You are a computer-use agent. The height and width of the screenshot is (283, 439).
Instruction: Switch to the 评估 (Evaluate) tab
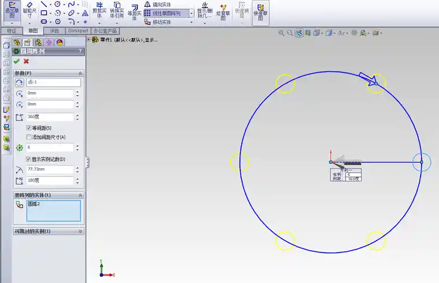(54, 31)
